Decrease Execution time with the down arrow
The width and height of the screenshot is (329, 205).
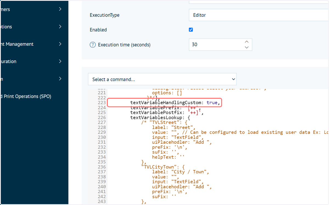246,48
